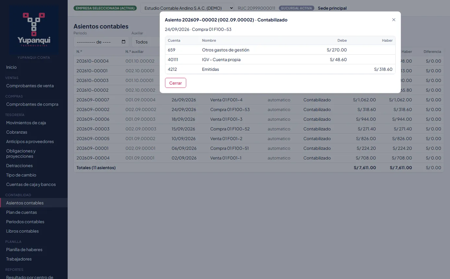This screenshot has height=279, width=450.
Task: Click account 659 in the dialog table
Action: tap(172, 50)
